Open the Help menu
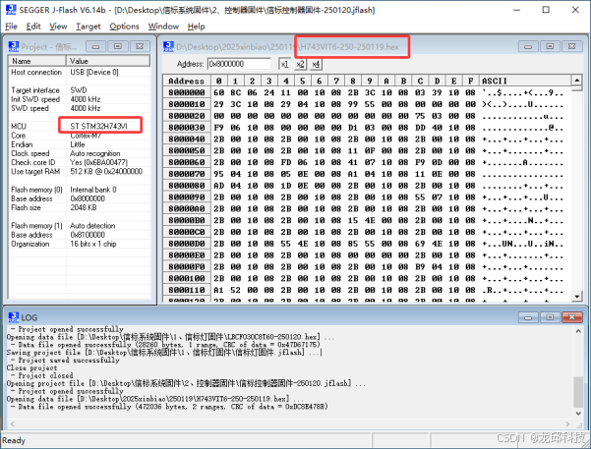Image resolution: width=591 pixels, height=449 pixels. click(196, 27)
